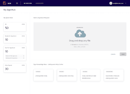130x94 pixels.
Task: Expand the user account dropdown chevron
Action: tap(126, 3)
